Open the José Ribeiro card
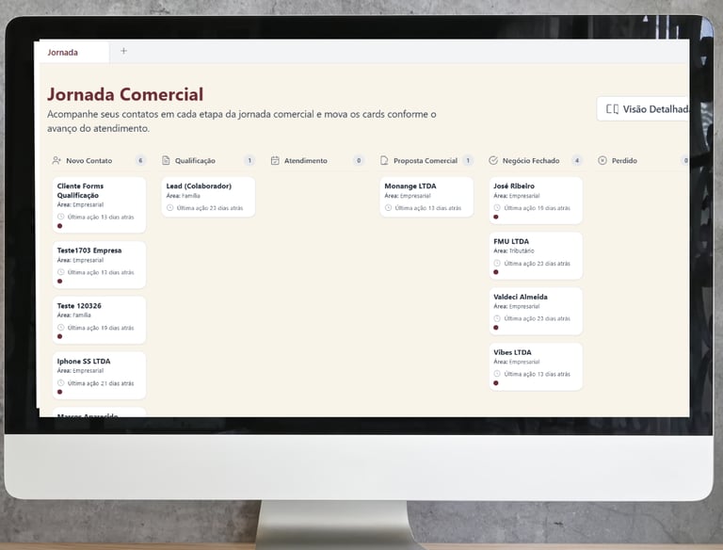This screenshot has height=550, width=723. [536, 201]
